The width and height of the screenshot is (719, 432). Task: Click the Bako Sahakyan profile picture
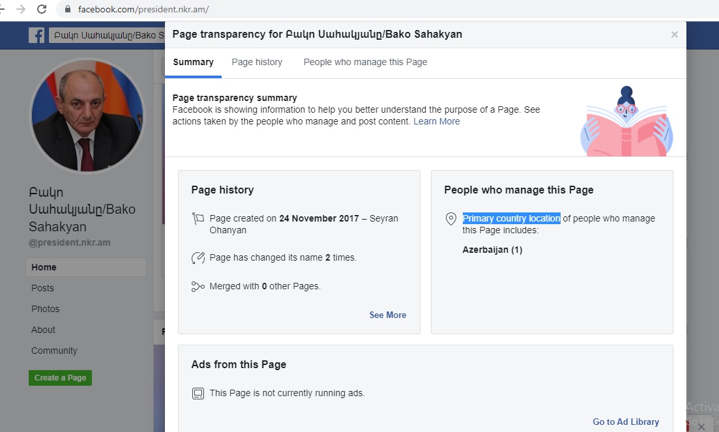click(x=87, y=115)
